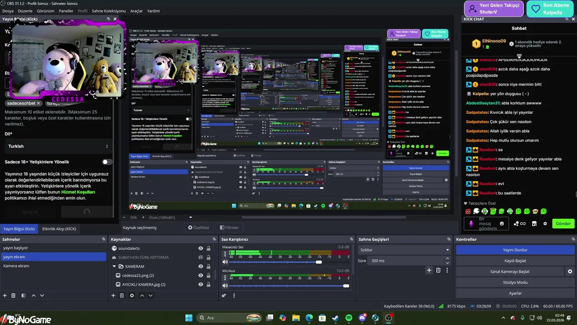
Task: Move selected scene up in Sahneler toolbar
Action: coord(33,295)
